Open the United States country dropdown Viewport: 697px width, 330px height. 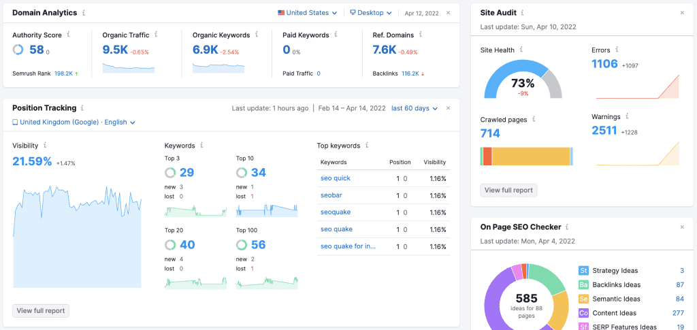point(307,13)
